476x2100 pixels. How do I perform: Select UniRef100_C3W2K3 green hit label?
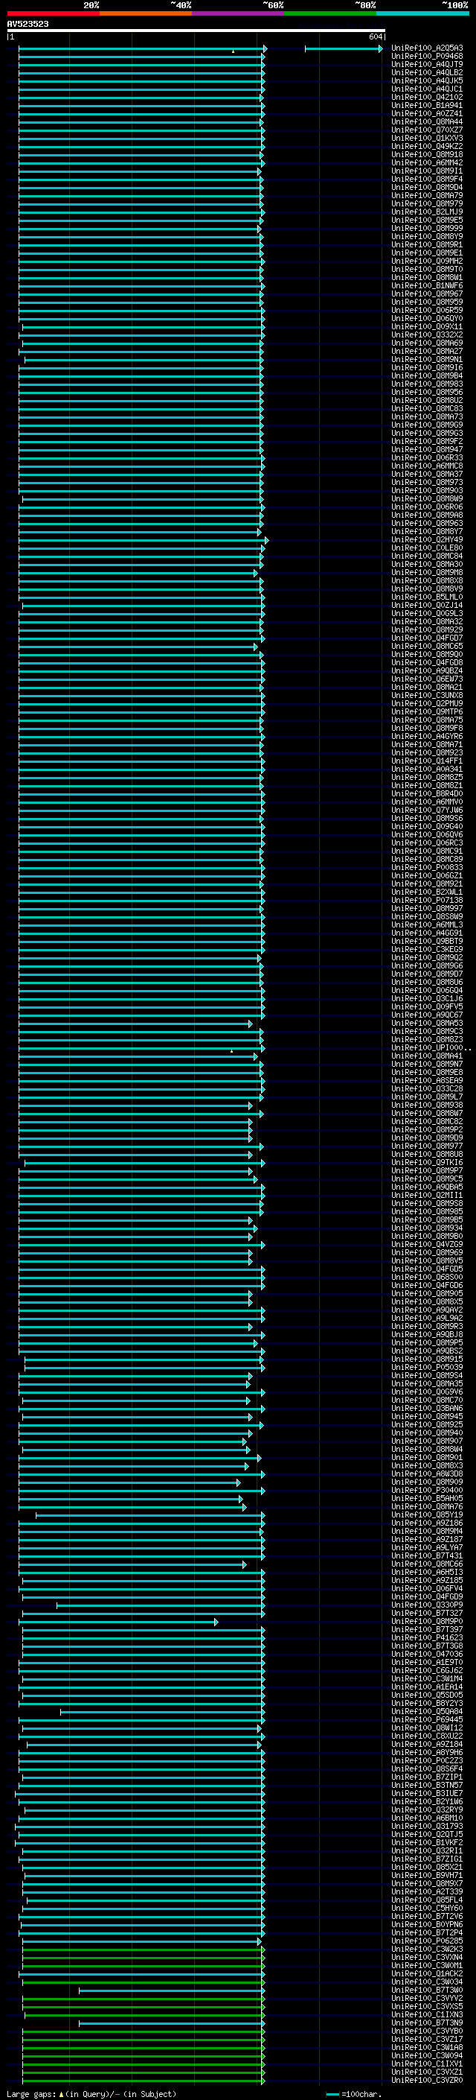pyautogui.click(x=427, y=1950)
